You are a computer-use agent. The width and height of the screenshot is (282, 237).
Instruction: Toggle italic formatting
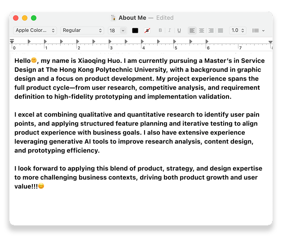(169, 31)
